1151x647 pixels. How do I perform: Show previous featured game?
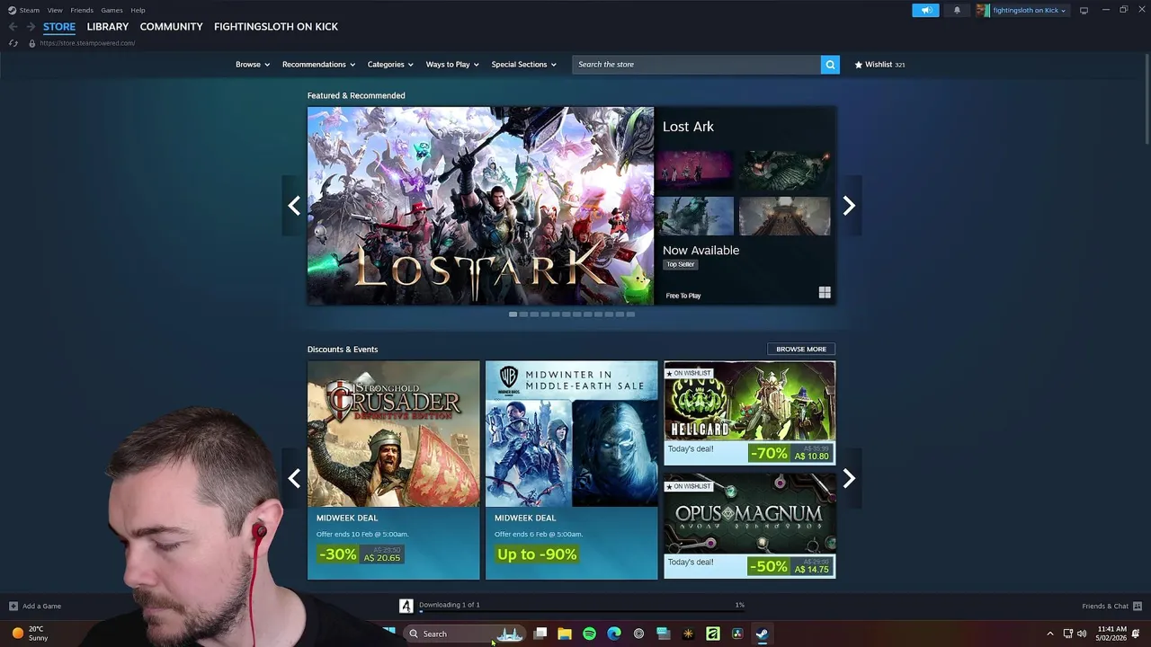point(294,206)
